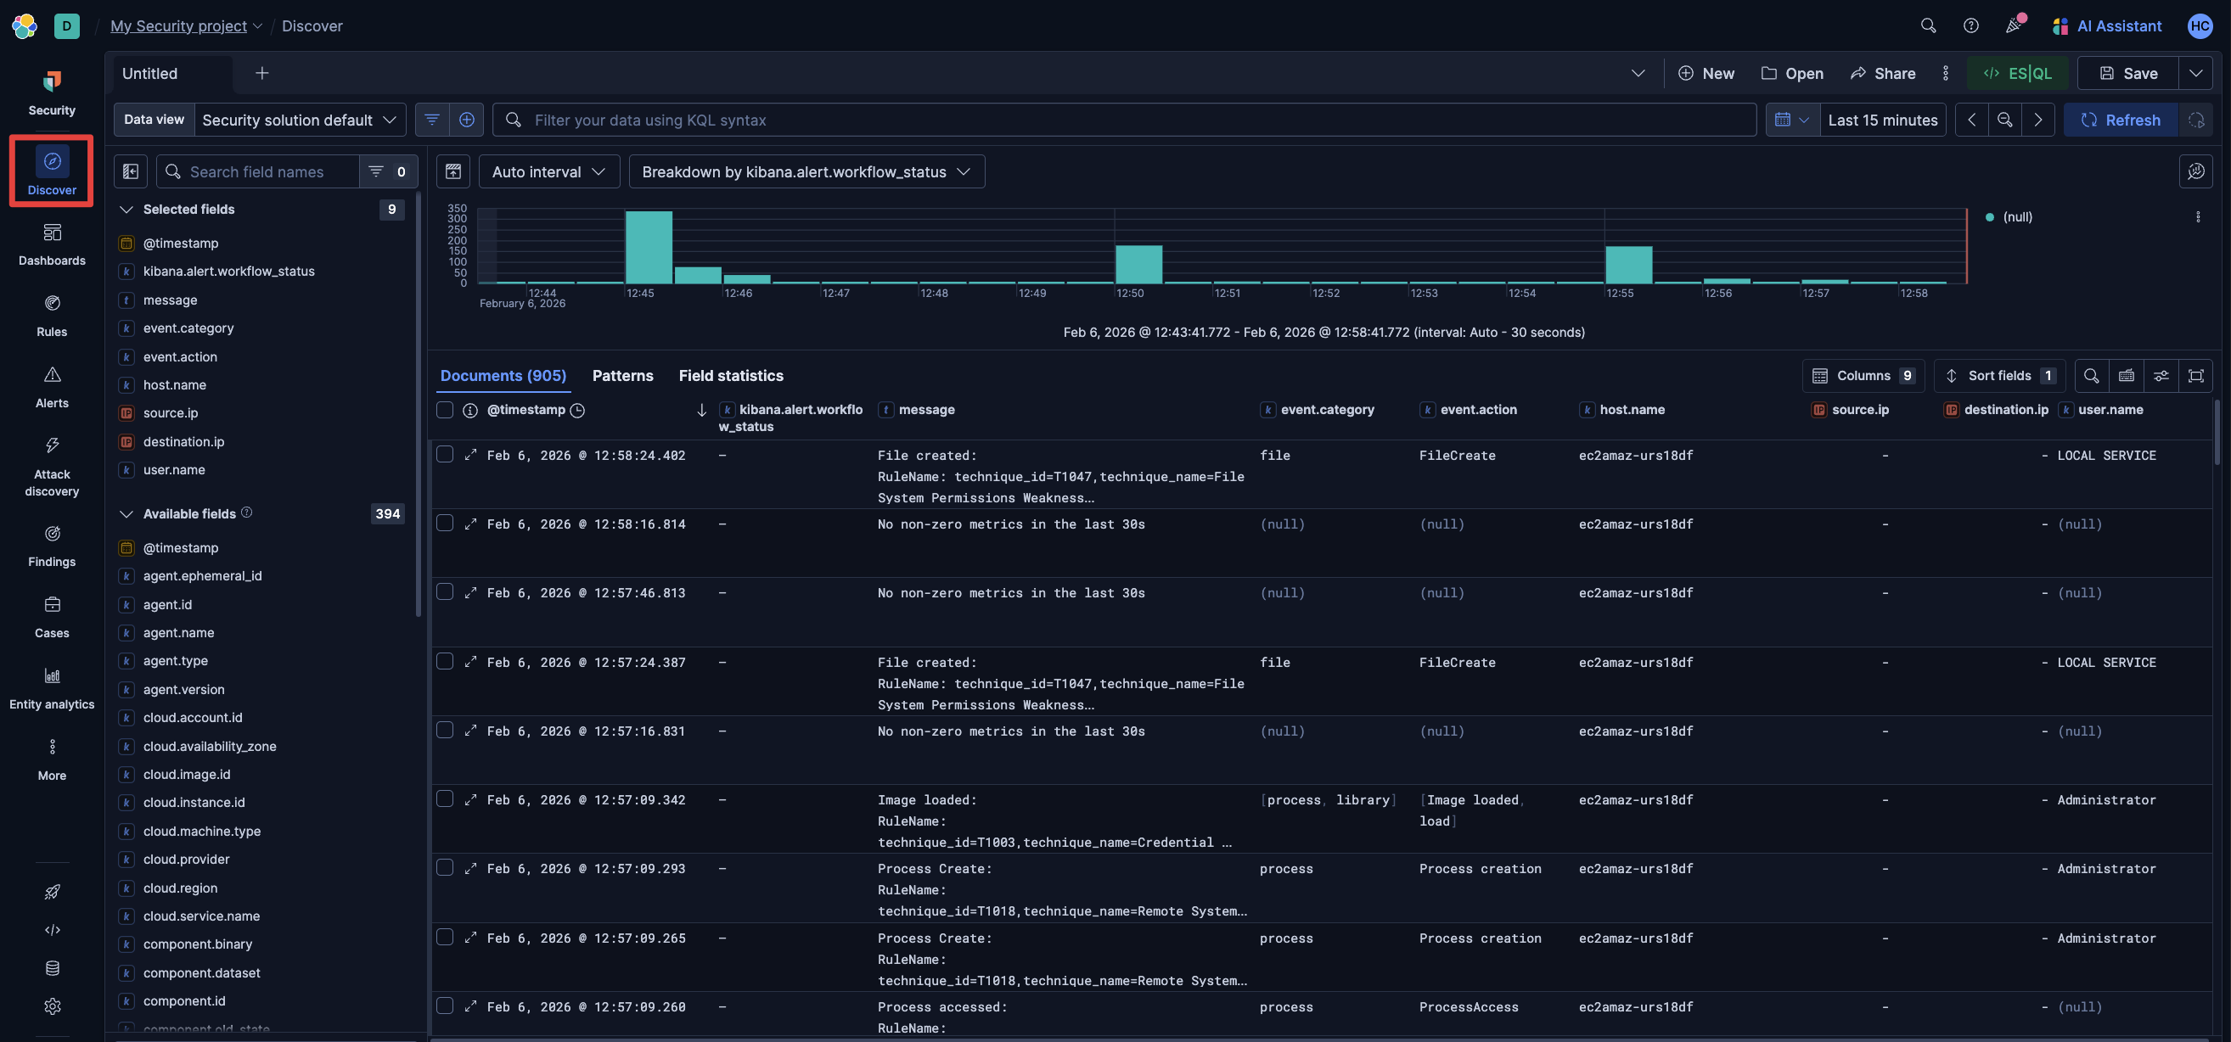Select the 12:57:46.813 document checkbox
This screenshot has width=2231, height=1042.
445,593
